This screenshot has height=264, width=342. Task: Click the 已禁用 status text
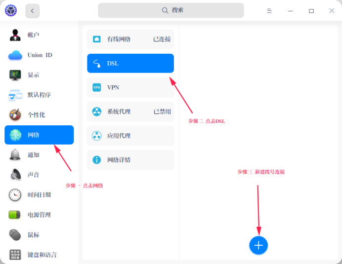[162, 112]
